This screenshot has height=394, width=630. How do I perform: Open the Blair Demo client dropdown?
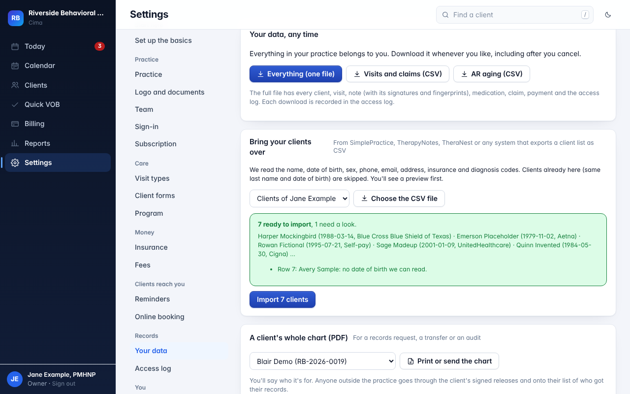(322, 361)
